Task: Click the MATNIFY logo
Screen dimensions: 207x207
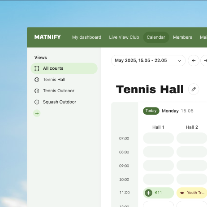Action: 47,37
